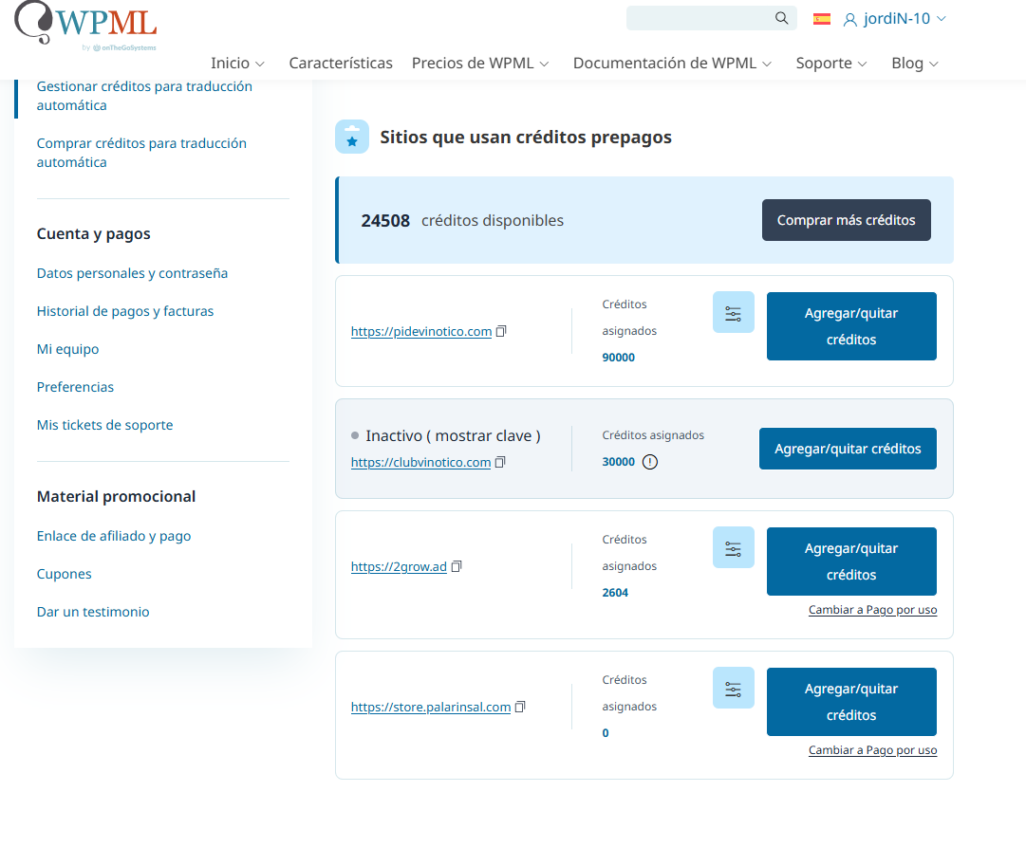Open the Inicio menu item
The height and width of the screenshot is (847, 1026).
point(231,64)
